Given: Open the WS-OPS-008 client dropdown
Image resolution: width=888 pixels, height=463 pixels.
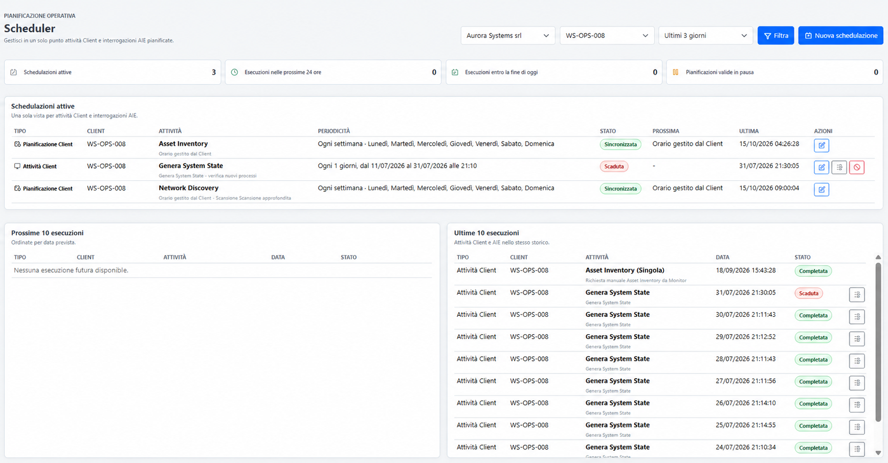Looking at the screenshot, I should tap(607, 35).
